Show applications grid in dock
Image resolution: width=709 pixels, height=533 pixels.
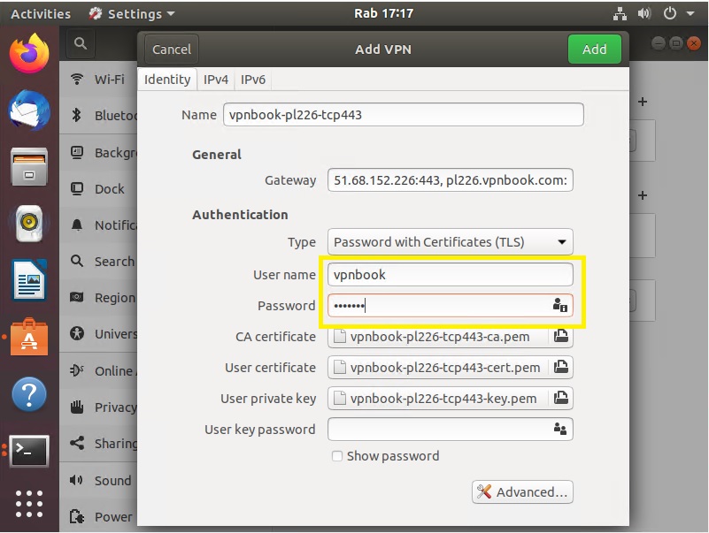28,504
